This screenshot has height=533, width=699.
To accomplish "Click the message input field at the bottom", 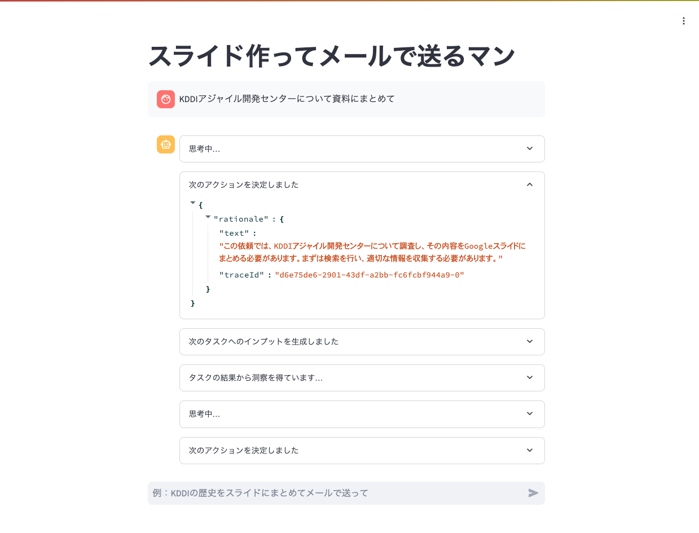I will (338, 493).
